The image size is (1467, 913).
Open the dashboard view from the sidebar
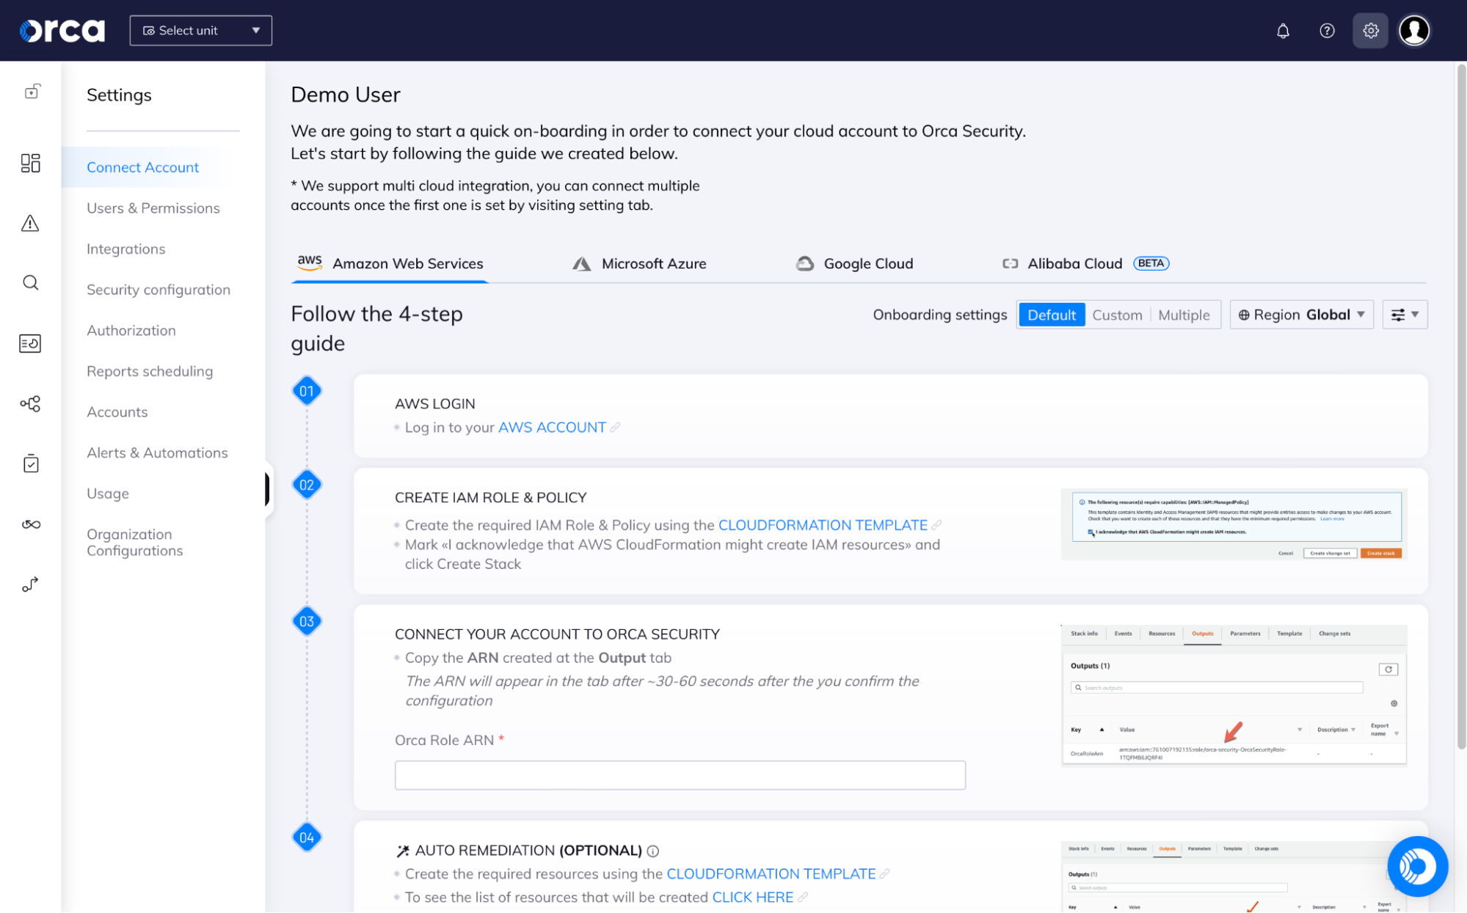[30, 164]
